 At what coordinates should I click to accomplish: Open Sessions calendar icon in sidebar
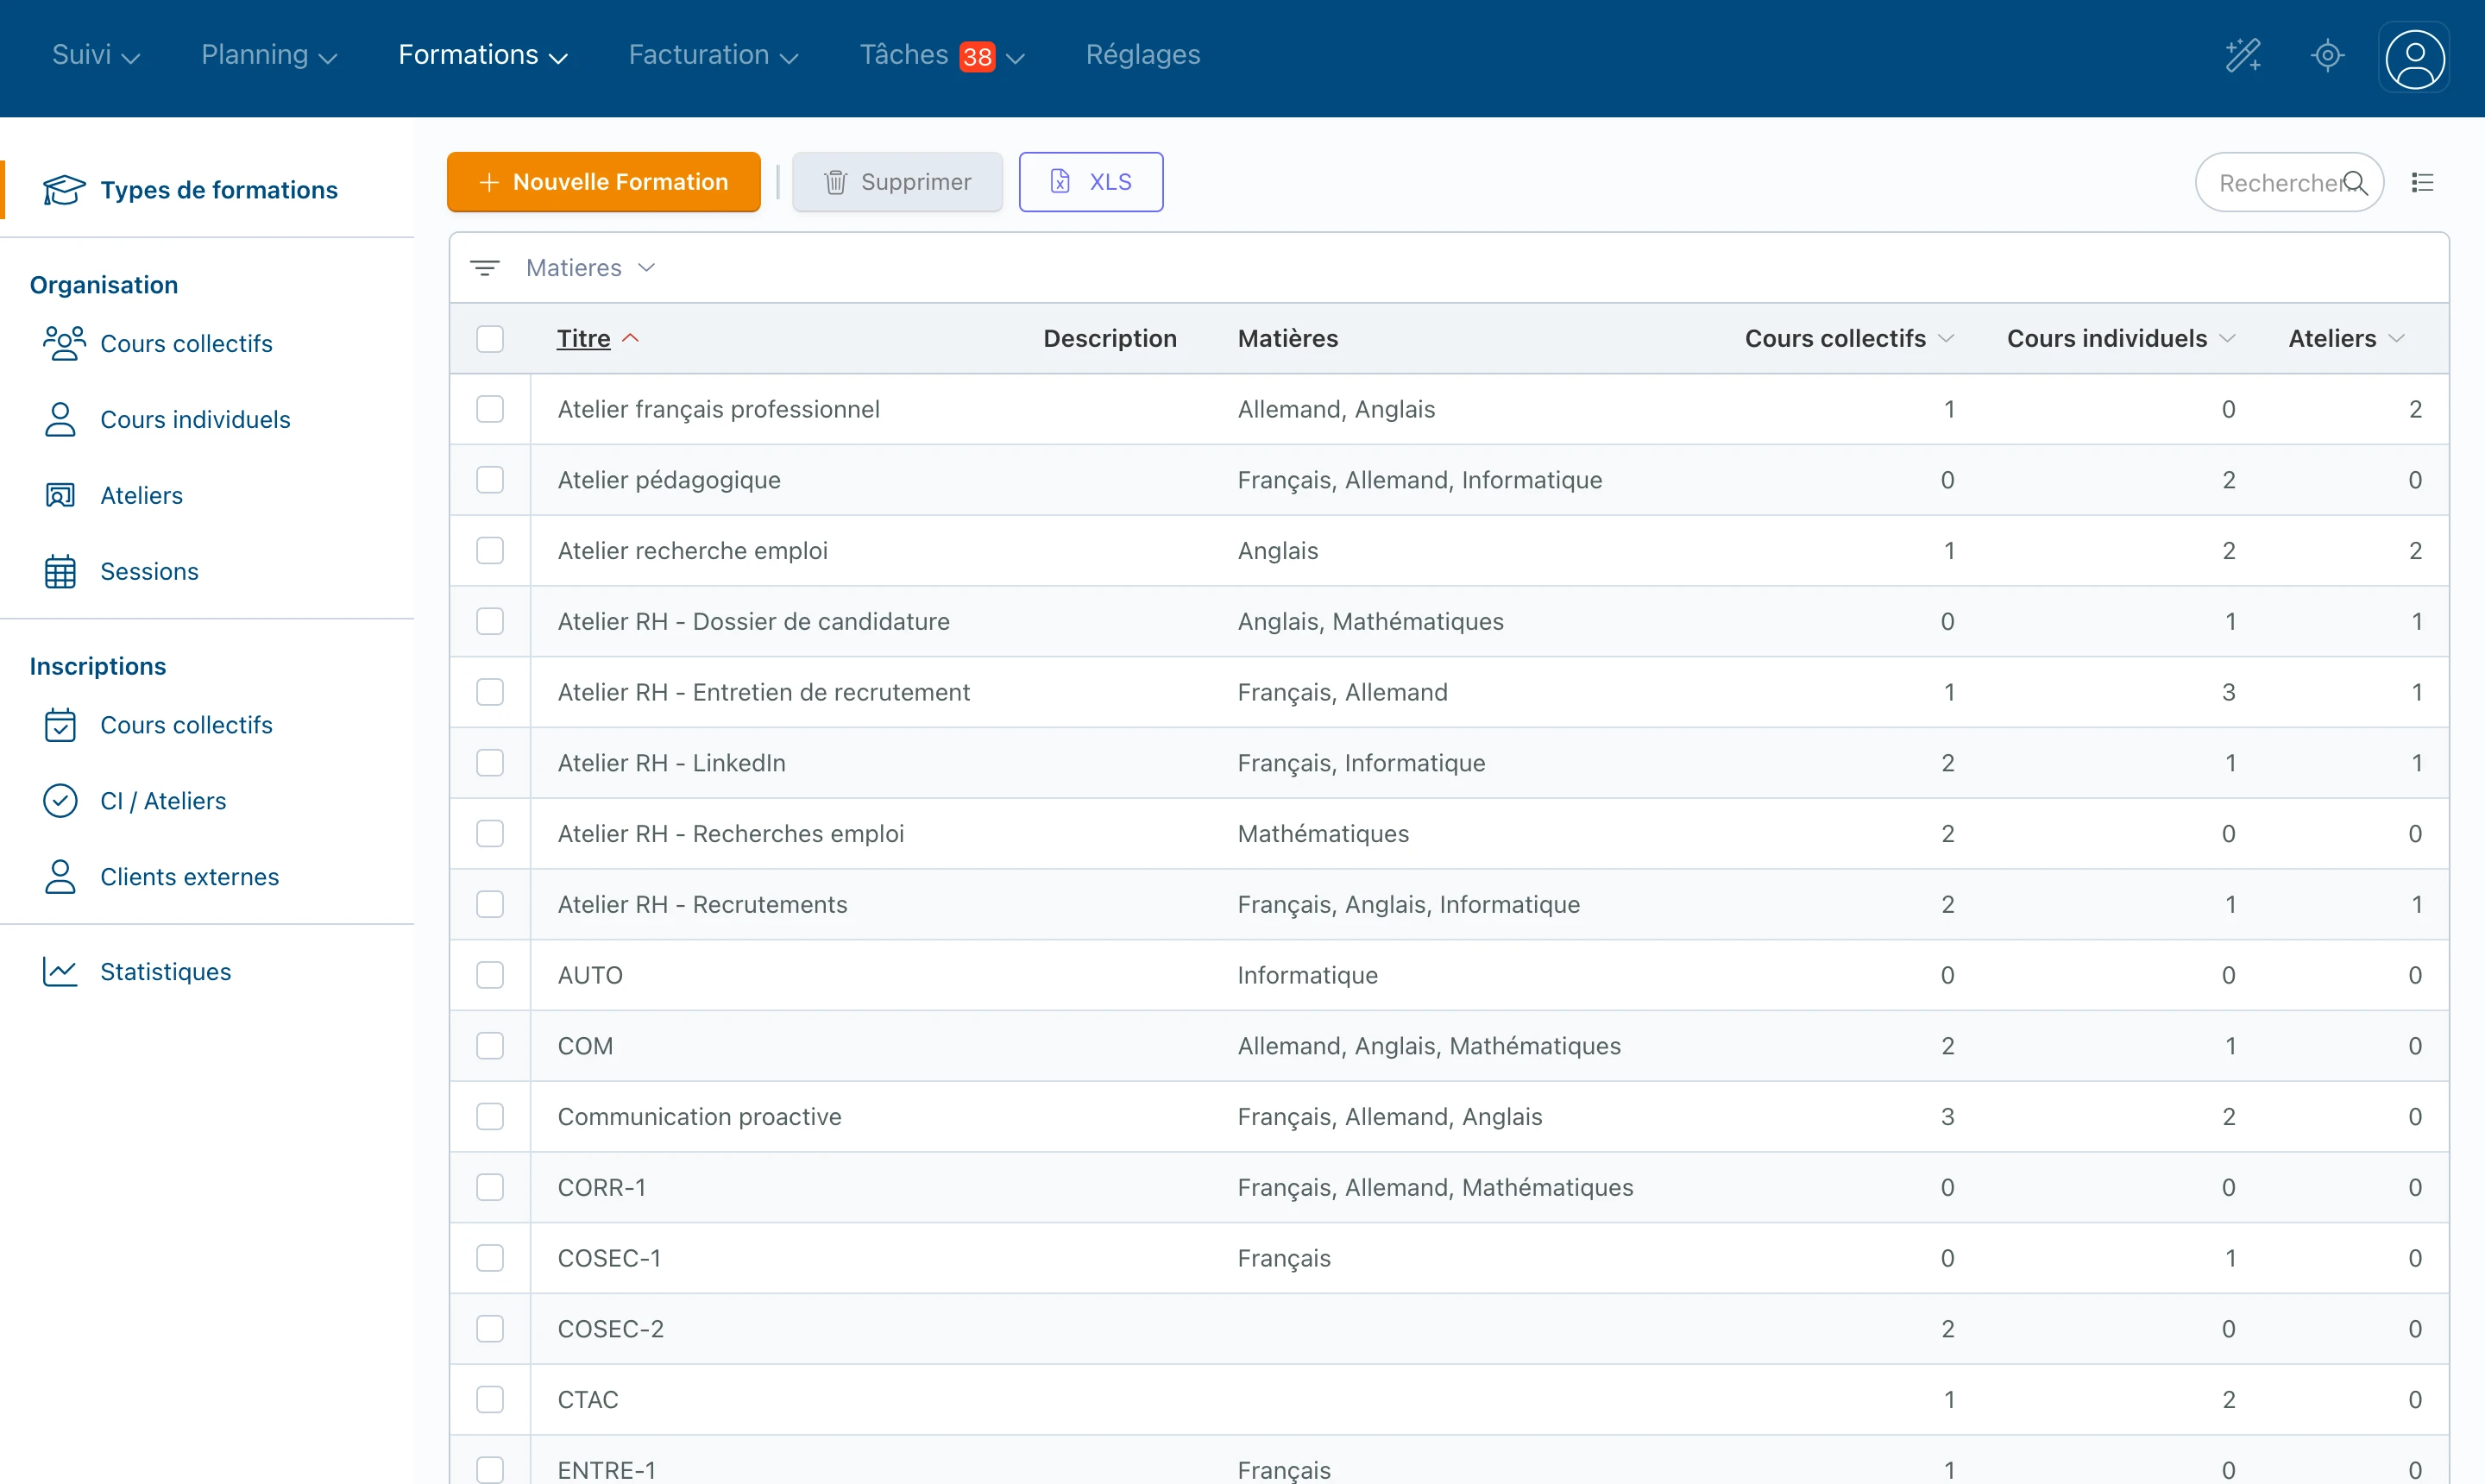click(x=60, y=572)
